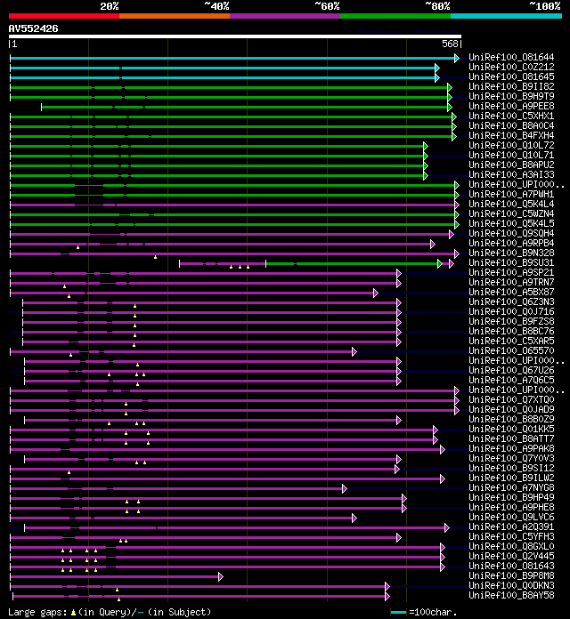Open hit UniRef100_Q5K4L5
The image size is (570, 619).
point(511,223)
